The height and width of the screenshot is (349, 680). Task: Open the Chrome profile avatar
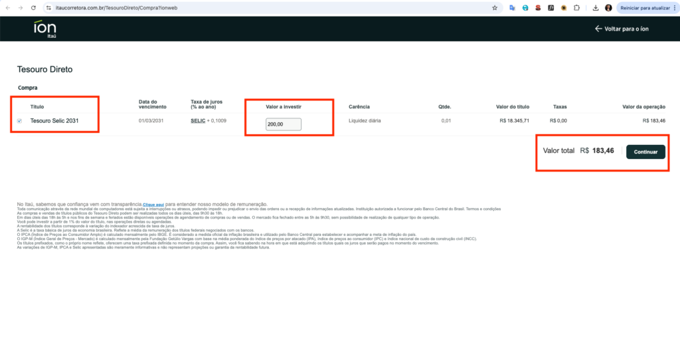point(608,7)
